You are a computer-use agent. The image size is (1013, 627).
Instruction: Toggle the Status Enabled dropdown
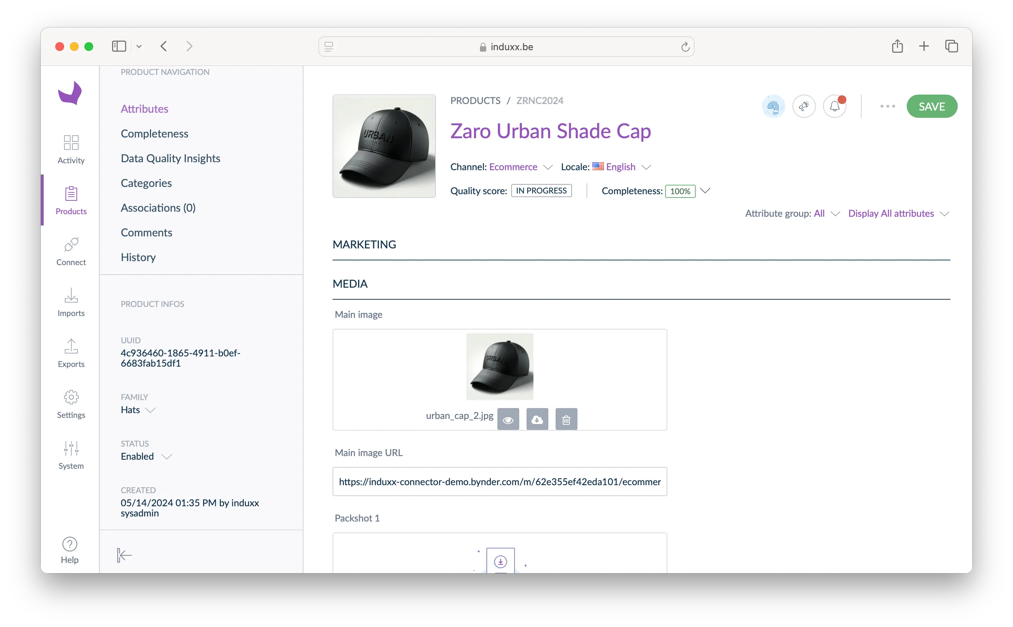[x=166, y=456]
